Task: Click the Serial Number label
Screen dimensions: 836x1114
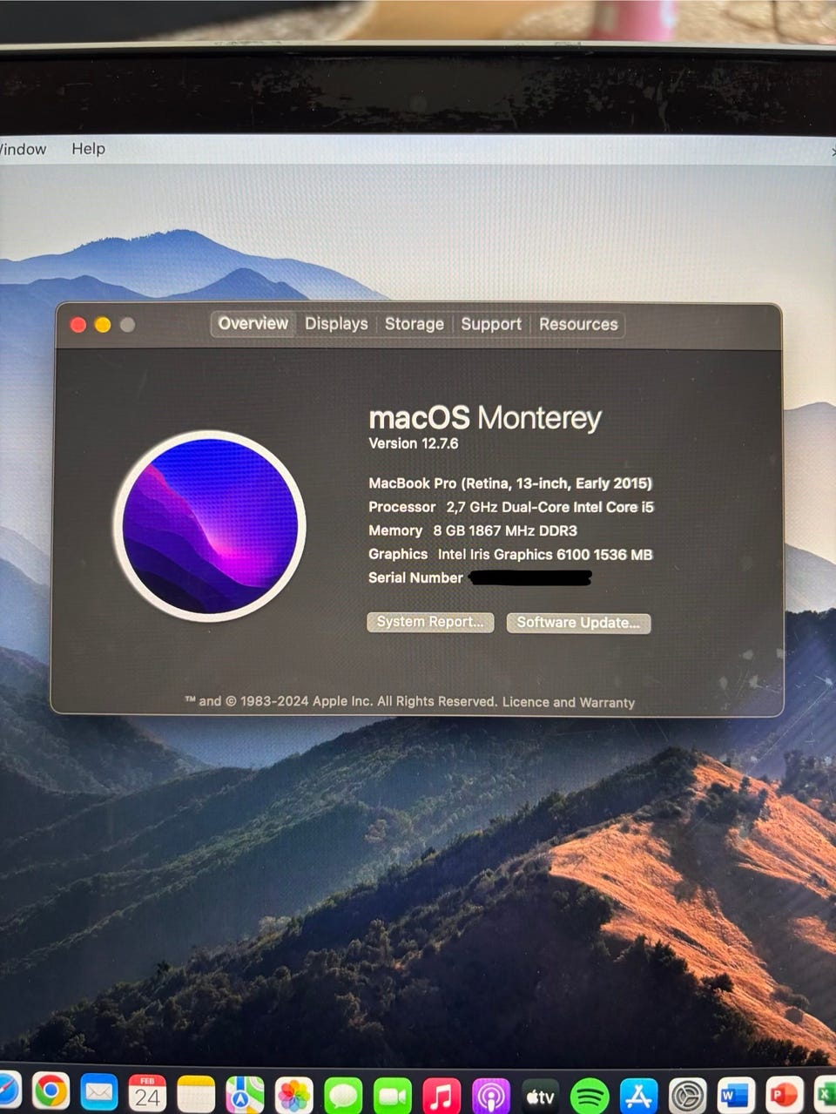Action: click(415, 577)
